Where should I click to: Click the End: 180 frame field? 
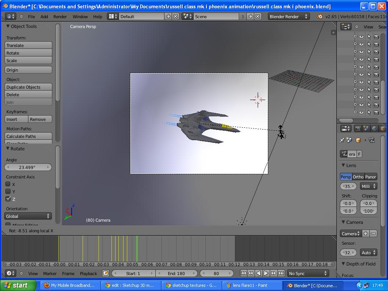coord(174,273)
